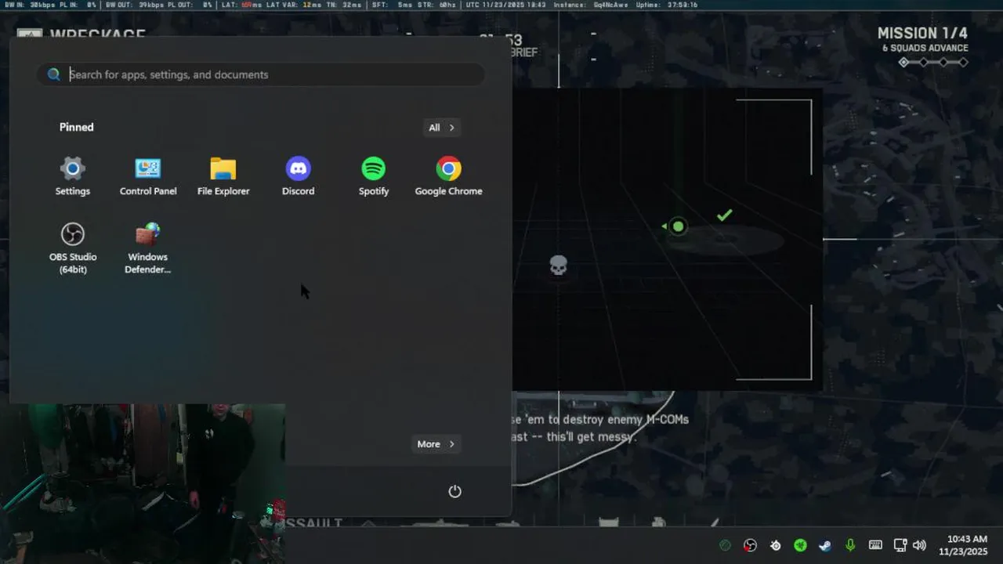Viewport: 1003px width, 564px height.
Task: Launch Discord from pinned apps
Action: click(298, 176)
